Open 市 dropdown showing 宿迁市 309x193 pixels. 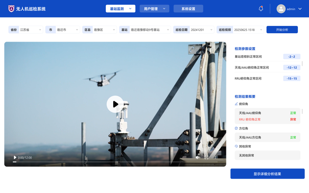pos(63,30)
